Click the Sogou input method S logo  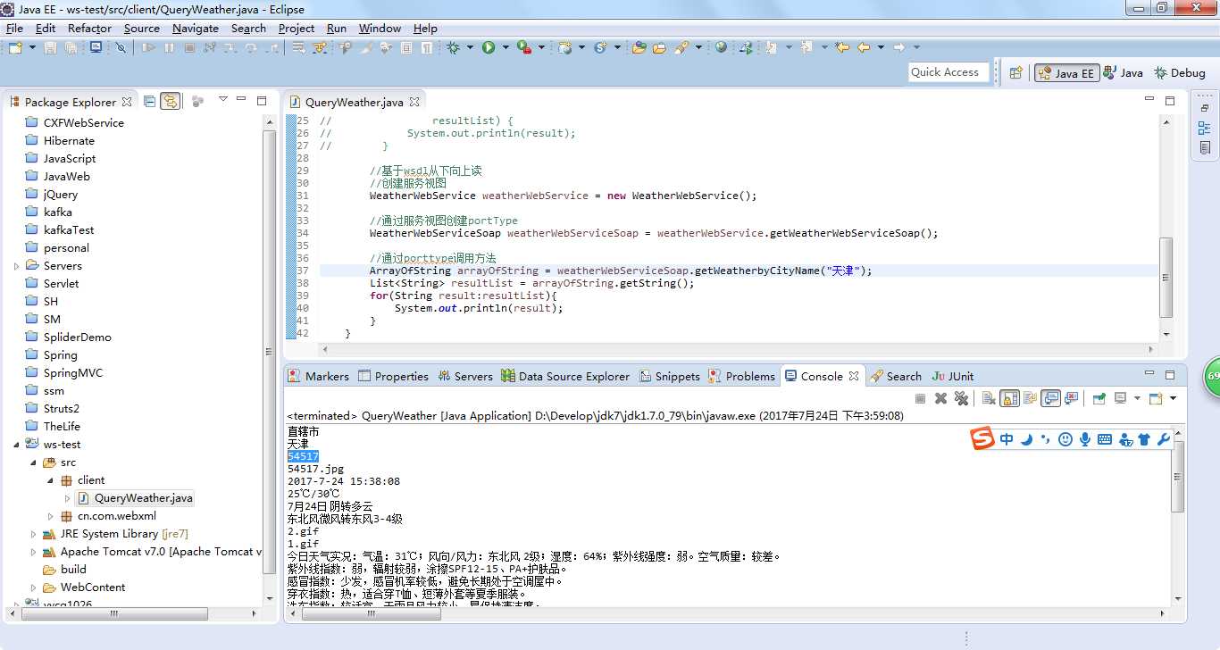983,438
